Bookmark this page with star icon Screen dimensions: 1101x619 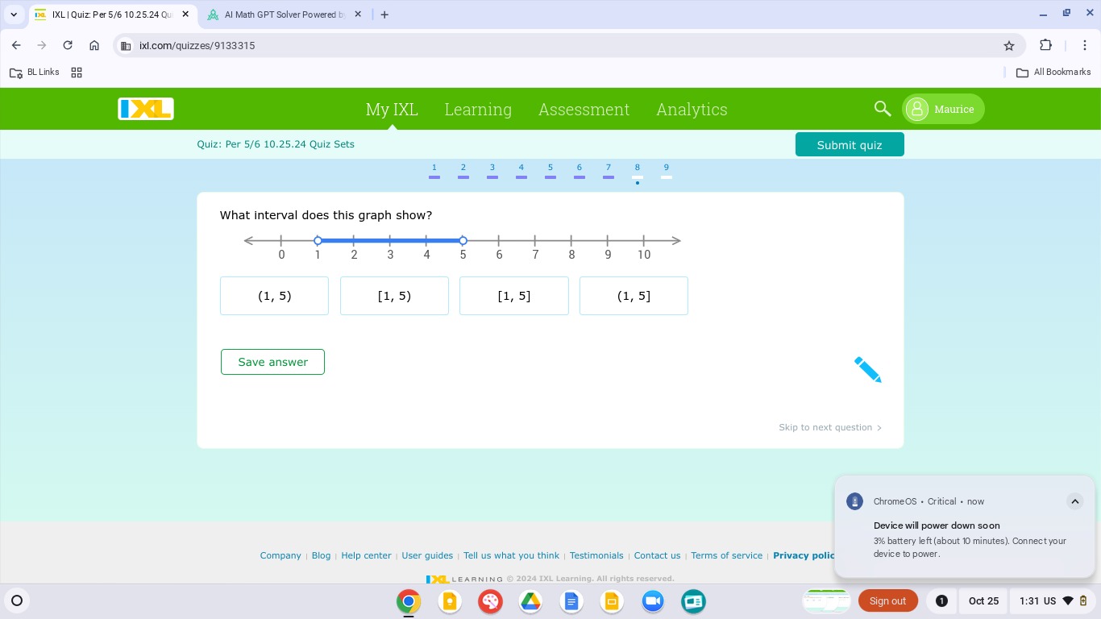(x=1009, y=46)
